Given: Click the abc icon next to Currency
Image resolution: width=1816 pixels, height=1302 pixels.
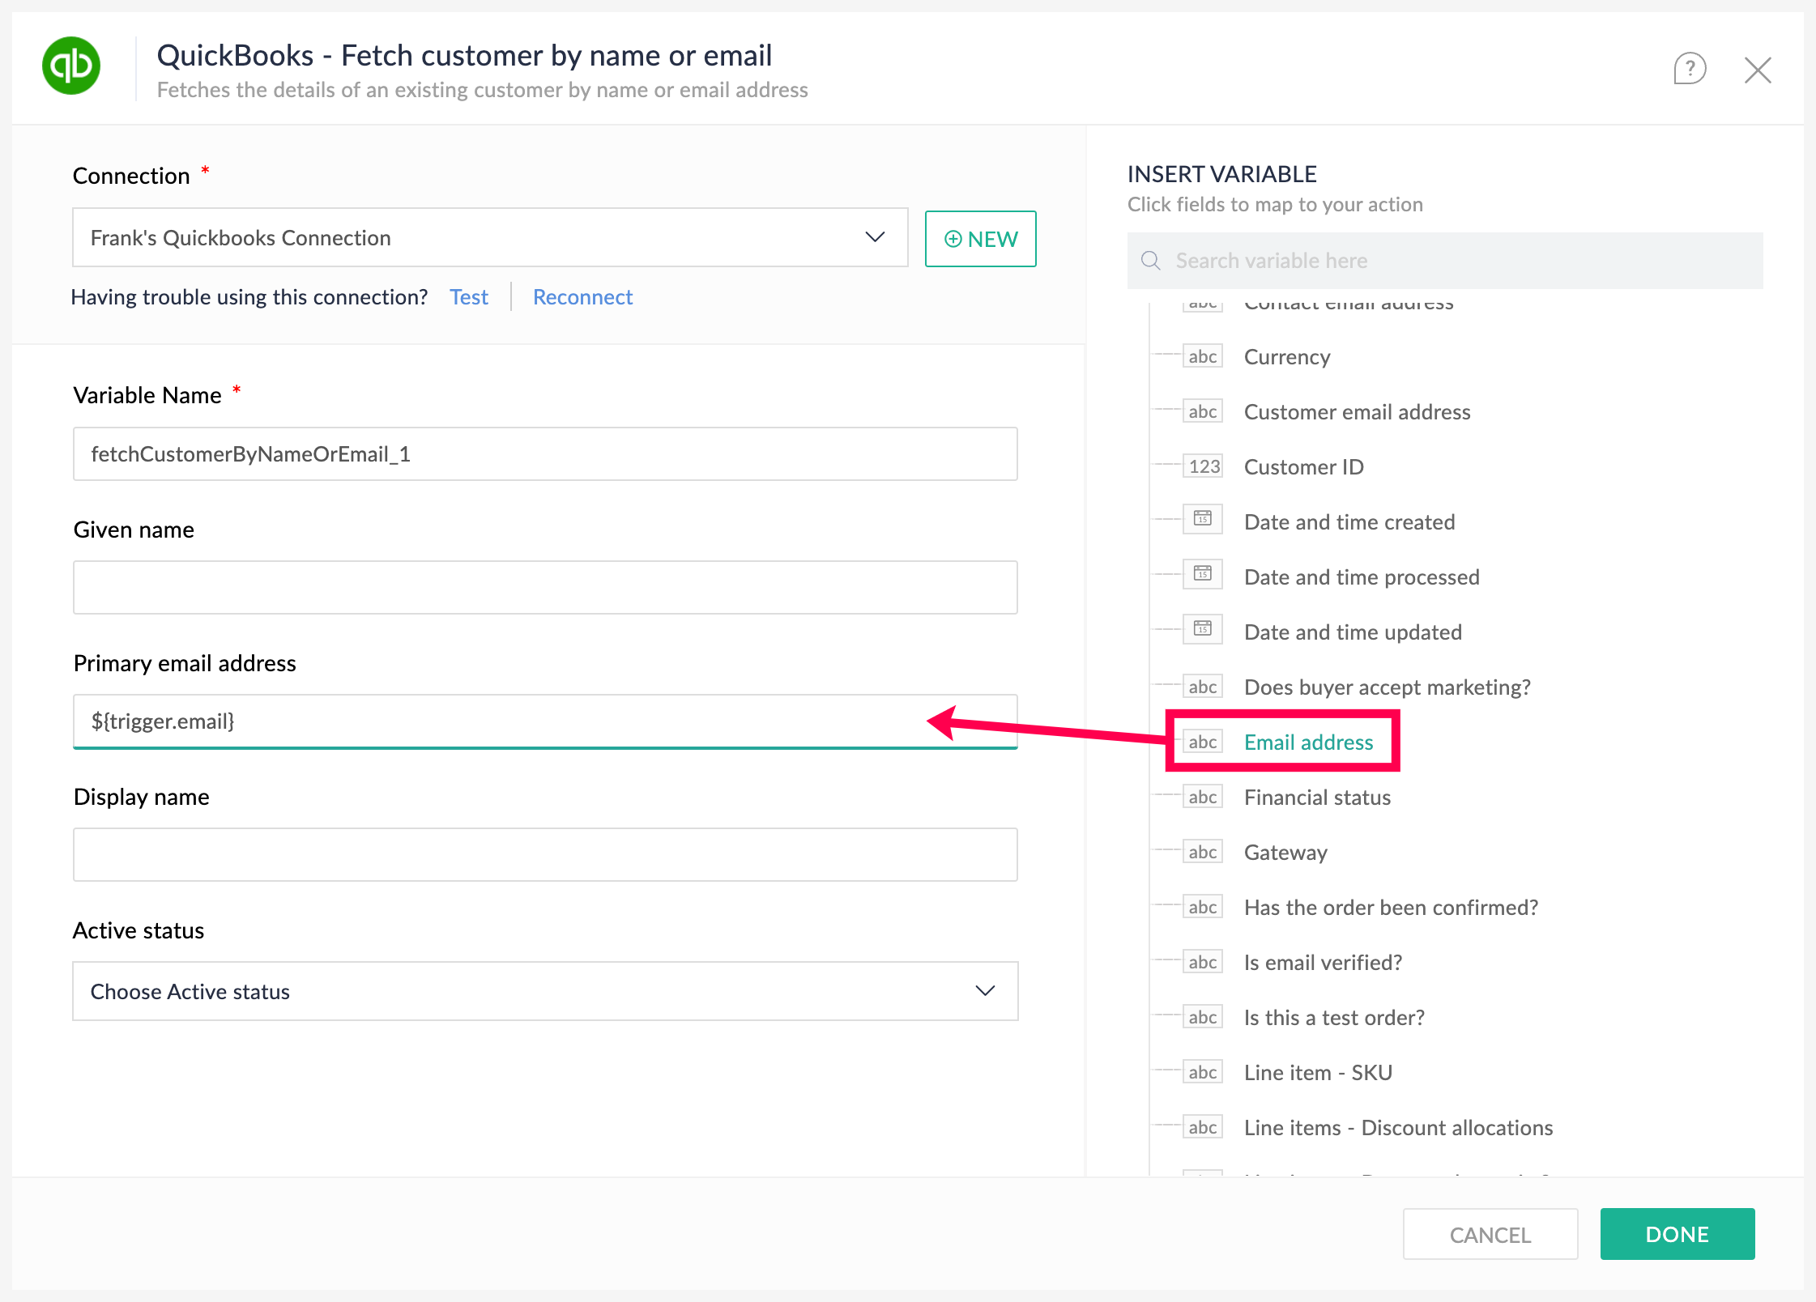Looking at the screenshot, I should pyautogui.click(x=1203, y=356).
